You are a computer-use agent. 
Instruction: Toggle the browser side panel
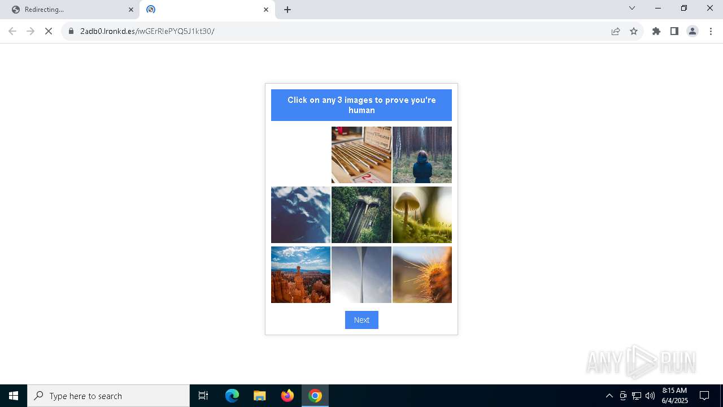(674, 31)
